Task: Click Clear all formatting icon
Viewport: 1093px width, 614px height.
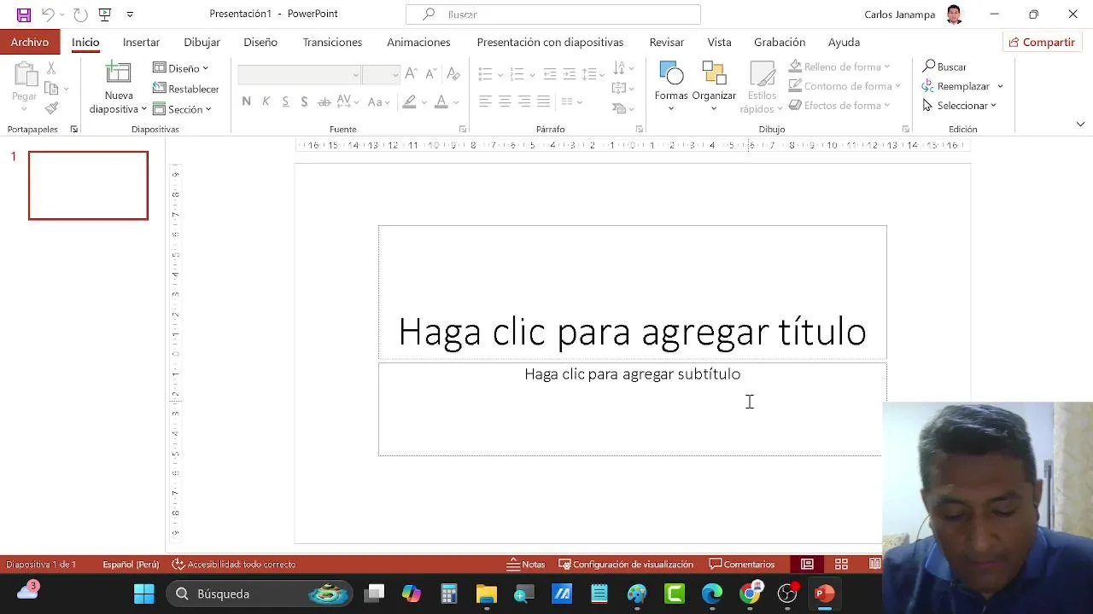Action: click(453, 74)
